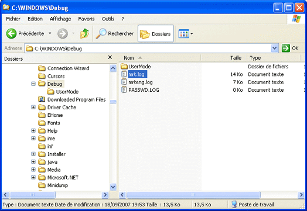
Task: Expand the Driver Cache tree node
Action: (x=33, y=108)
